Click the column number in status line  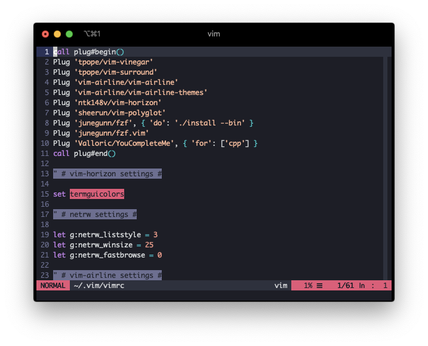point(385,286)
